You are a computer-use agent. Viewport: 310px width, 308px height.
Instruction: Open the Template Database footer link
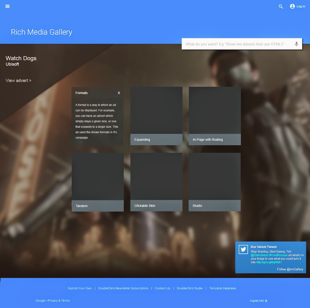pyautogui.click(x=223, y=288)
